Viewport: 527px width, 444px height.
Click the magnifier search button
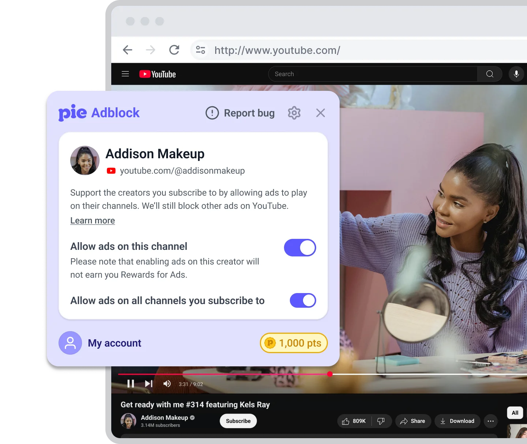point(490,74)
